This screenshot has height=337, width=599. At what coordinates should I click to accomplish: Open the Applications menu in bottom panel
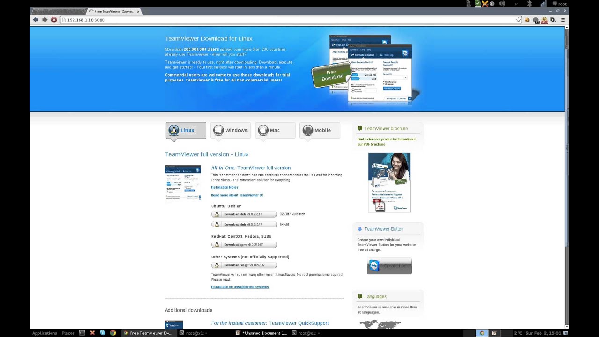tap(44, 333)
